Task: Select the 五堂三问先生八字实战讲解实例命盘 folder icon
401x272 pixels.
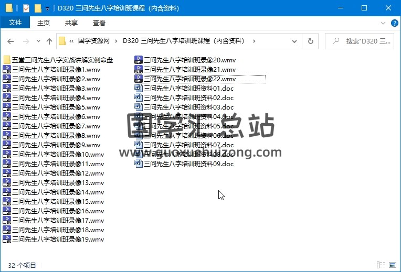Action: point(7,60)
